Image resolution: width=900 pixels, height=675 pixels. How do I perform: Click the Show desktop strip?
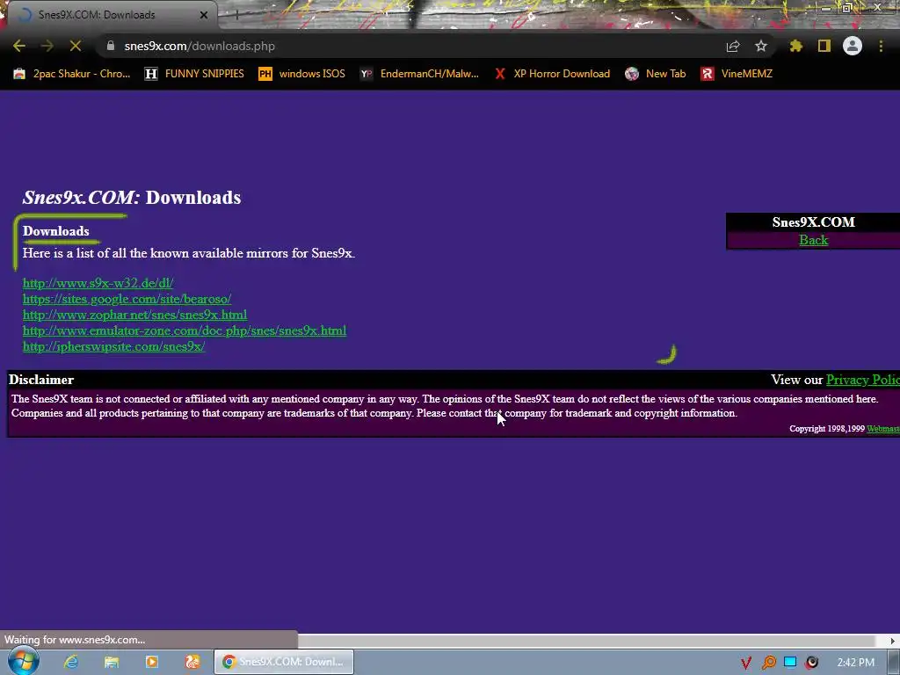894,663
